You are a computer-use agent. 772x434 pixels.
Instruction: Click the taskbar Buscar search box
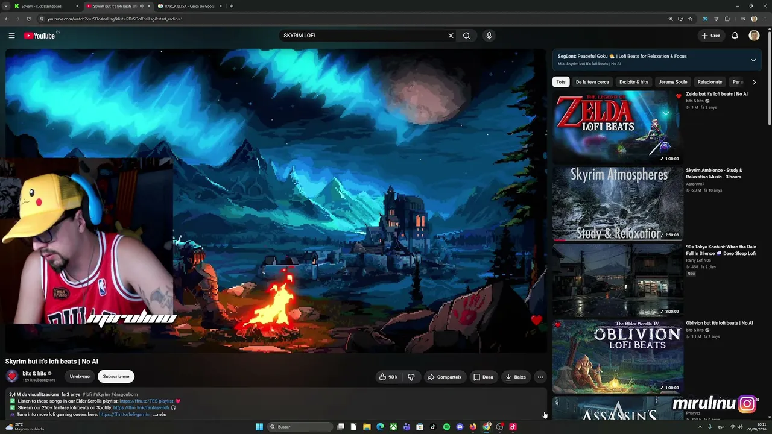(x=300, y=427)
